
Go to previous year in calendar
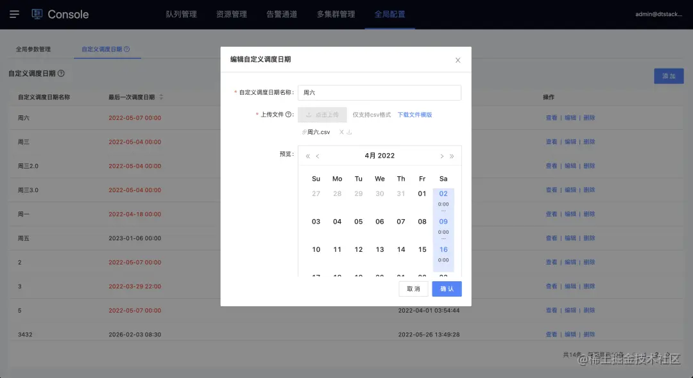click(308, 156)
